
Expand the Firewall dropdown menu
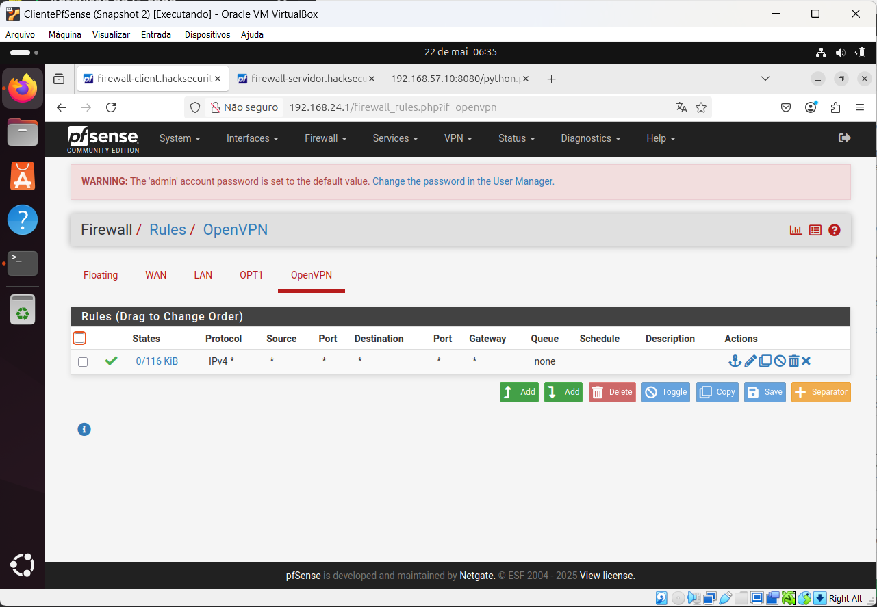pyautogui.click(x=326, y=138)
